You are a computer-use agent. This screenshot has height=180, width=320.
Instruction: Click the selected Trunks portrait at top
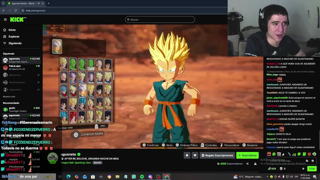click(x=57, y=46)
